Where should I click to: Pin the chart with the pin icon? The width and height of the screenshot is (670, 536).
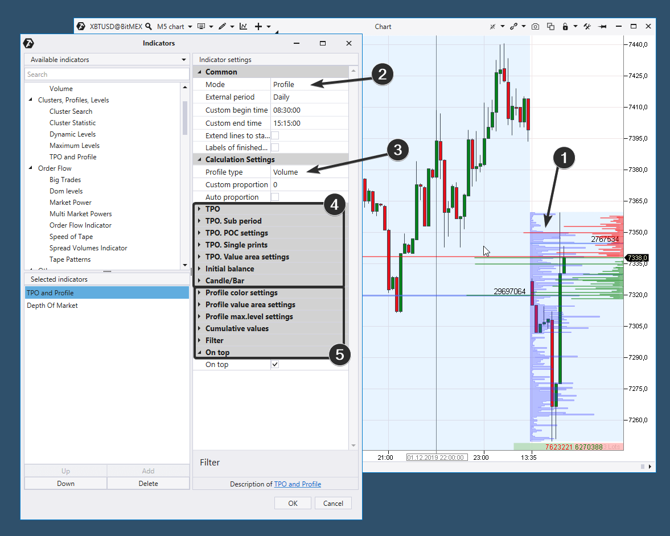pos(602,26)
